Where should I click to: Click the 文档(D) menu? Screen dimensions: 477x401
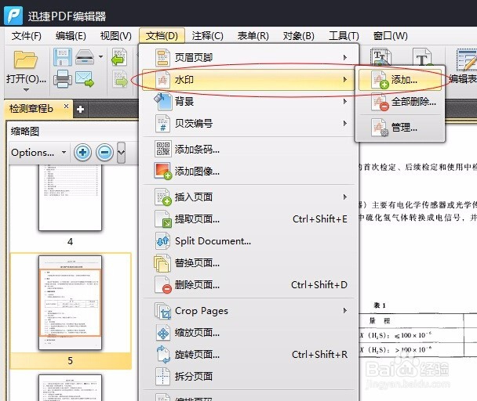[x=162, y=36]
